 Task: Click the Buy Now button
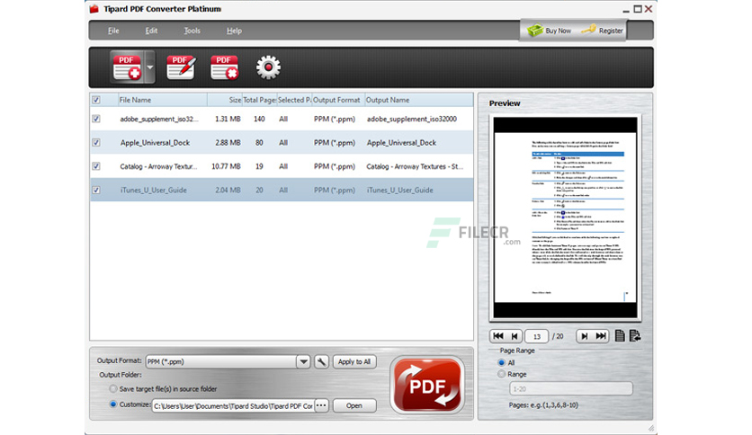(550, 31)
